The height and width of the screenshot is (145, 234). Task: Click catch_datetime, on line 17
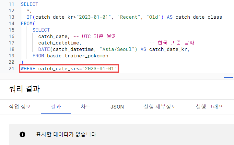(60, 43)
